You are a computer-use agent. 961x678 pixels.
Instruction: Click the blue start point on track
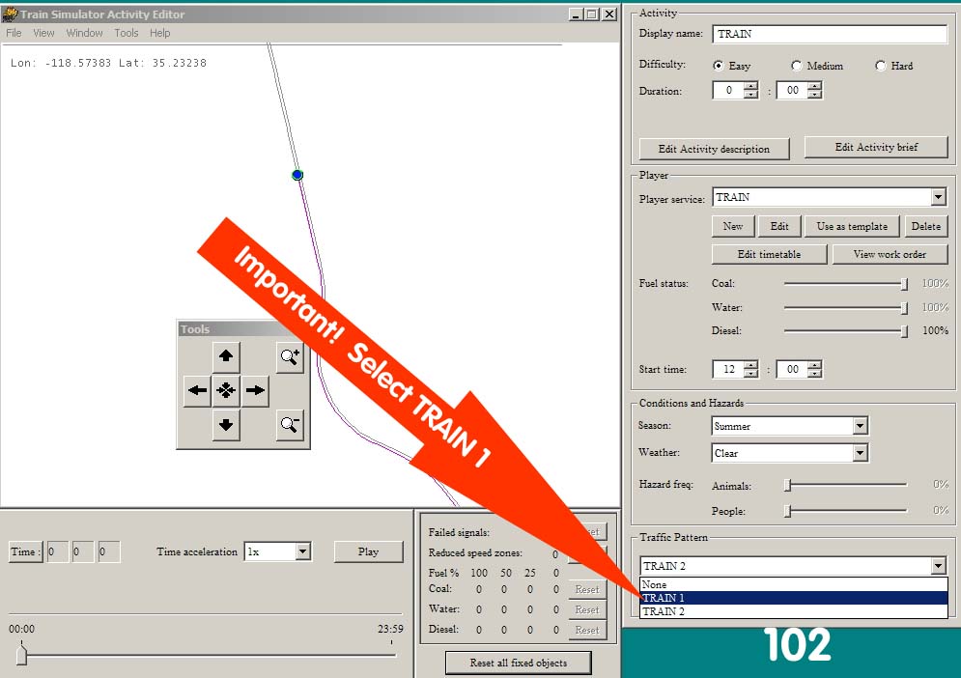297,176
